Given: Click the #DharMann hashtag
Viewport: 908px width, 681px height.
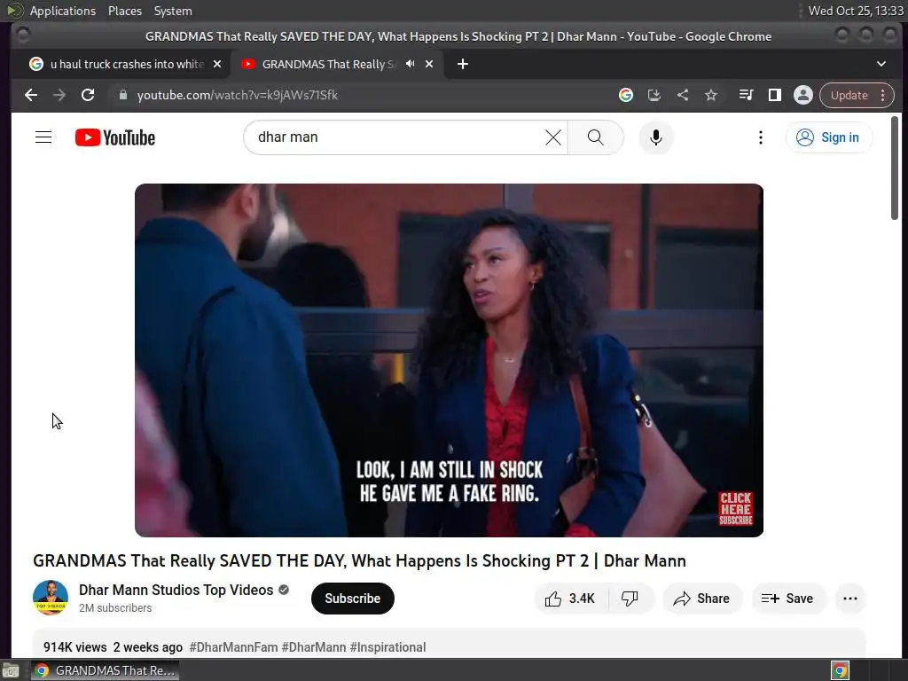Looking at the screenshot, I should click(314, 646).
